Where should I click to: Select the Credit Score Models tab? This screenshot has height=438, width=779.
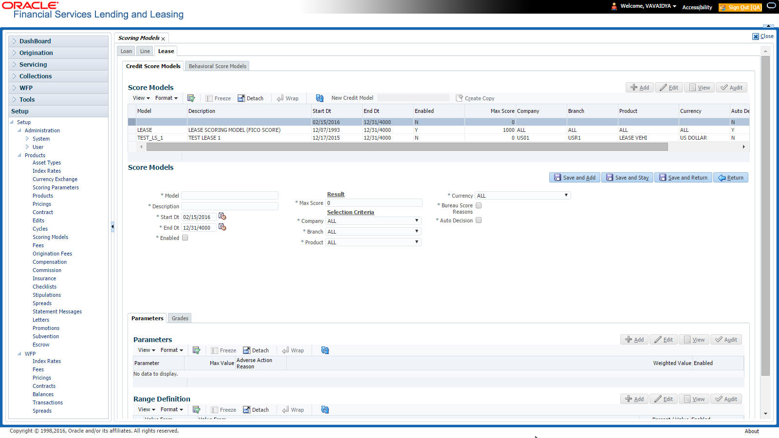153,66
